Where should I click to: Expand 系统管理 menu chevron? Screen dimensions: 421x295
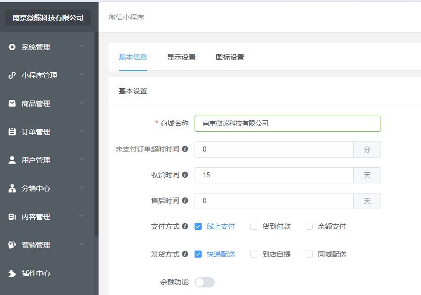click(x=81, y=46)
